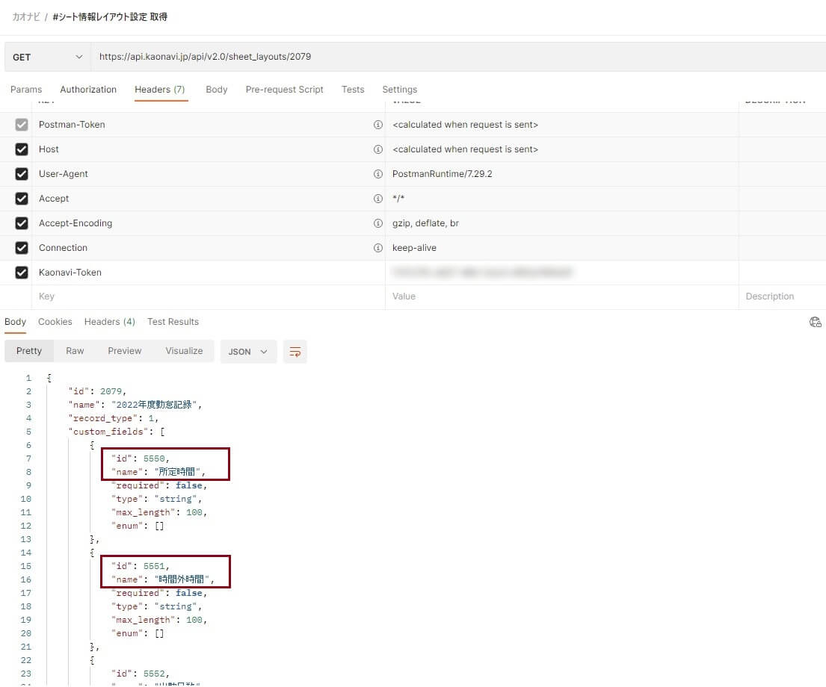This screenshot has width=826, height=687.
Task: Open the JSON response format dropdown
Action: 248,352
